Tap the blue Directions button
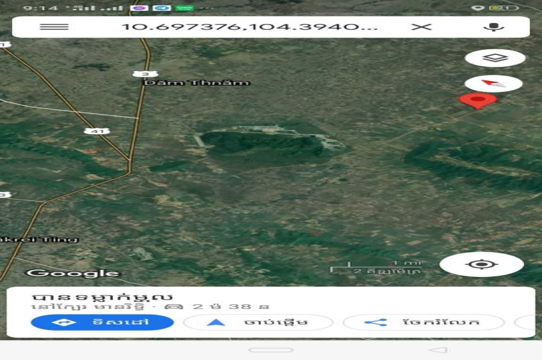Image resolution: width=542 pixels, height=360 pixels. pos(102,322)
